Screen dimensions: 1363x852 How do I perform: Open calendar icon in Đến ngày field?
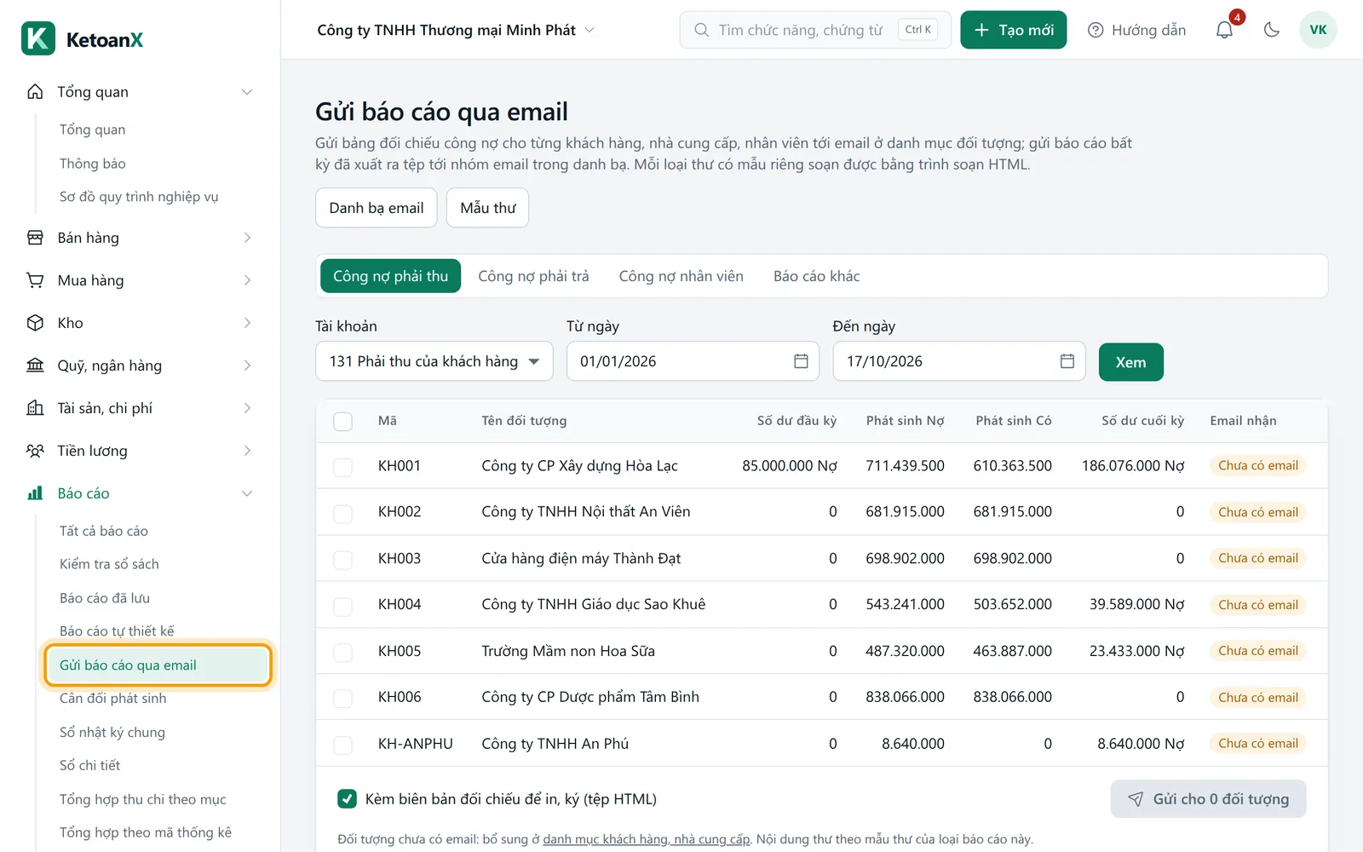pos(1067,361)
